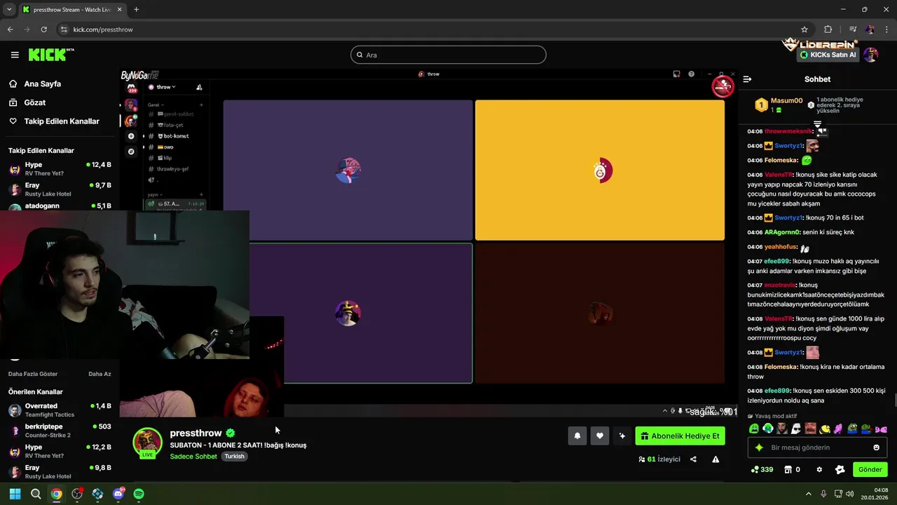Open Discord from the taskbar
This screenshot has width=897, height=505.
(x=118, y=494)
